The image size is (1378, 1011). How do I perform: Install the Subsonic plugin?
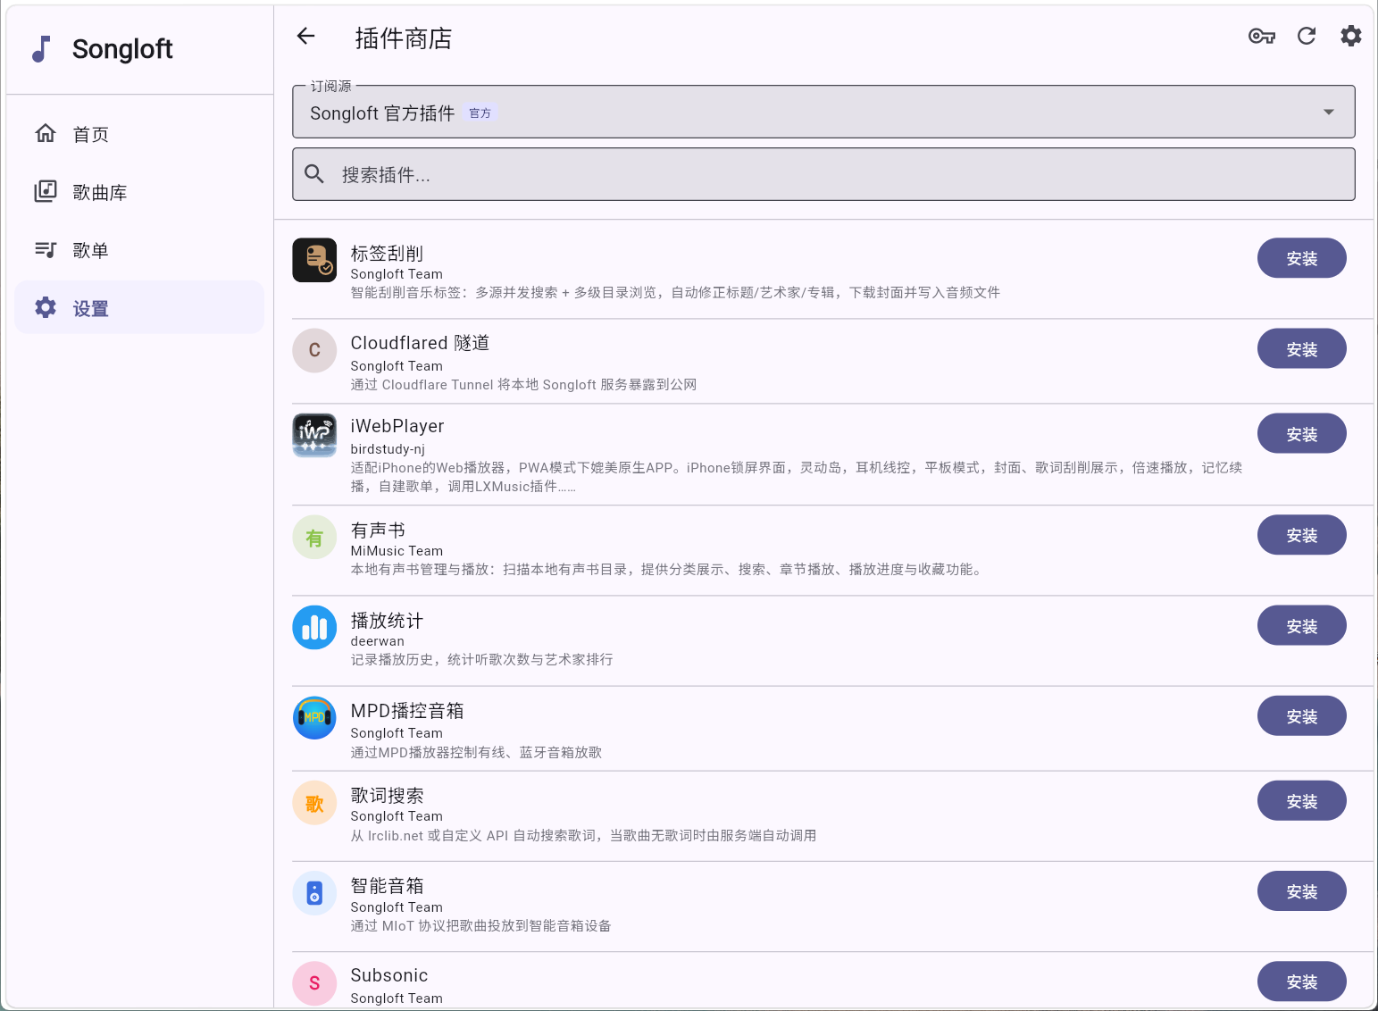1302,982
